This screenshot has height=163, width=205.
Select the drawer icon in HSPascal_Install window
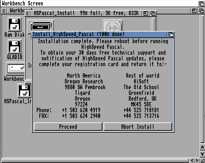point(41,26)
